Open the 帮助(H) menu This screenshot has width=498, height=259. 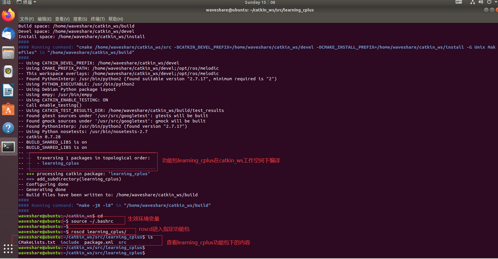click(x=115, y=19)
